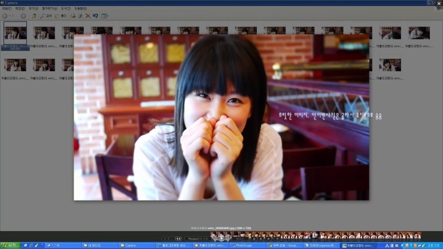443x249 pixels.
Task: Switch to the Google Chrome taskbar window
Action: click(284, 245)
